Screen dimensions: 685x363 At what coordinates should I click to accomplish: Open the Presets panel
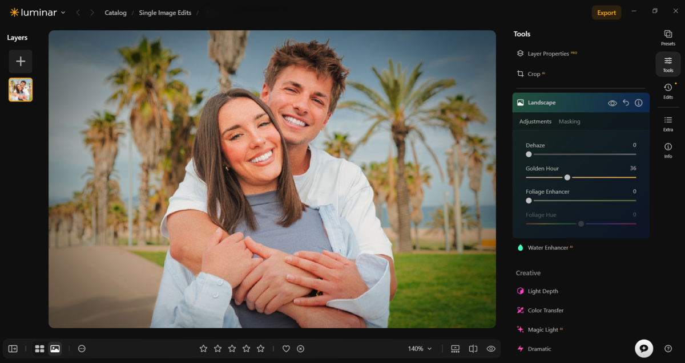[668, 38]
